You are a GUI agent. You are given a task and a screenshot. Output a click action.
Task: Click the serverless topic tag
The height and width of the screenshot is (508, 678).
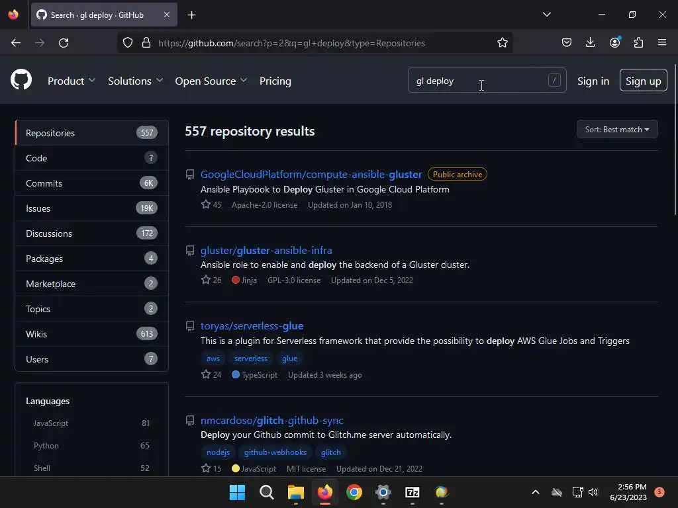pos(251,359)
